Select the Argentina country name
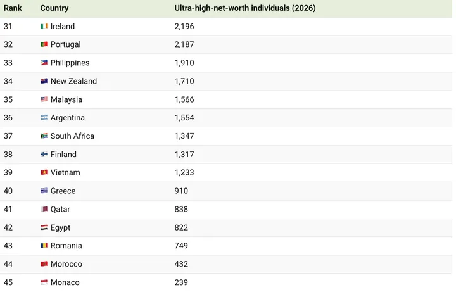Viewport: 456px width, 292px height. click(68, 118)
